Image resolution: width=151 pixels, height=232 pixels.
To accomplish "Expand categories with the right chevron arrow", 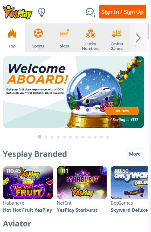I will (138, 38).
